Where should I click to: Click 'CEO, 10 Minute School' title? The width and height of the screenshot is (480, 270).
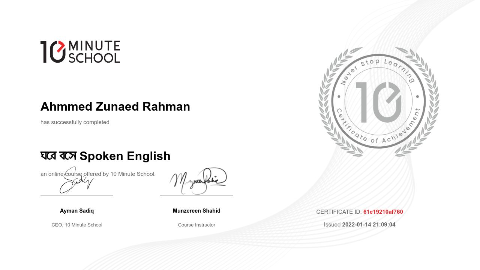(77, 225)
